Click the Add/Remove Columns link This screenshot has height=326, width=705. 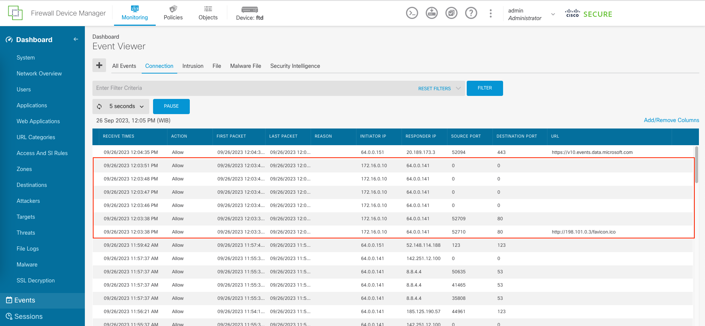click(x=671, y=120)
